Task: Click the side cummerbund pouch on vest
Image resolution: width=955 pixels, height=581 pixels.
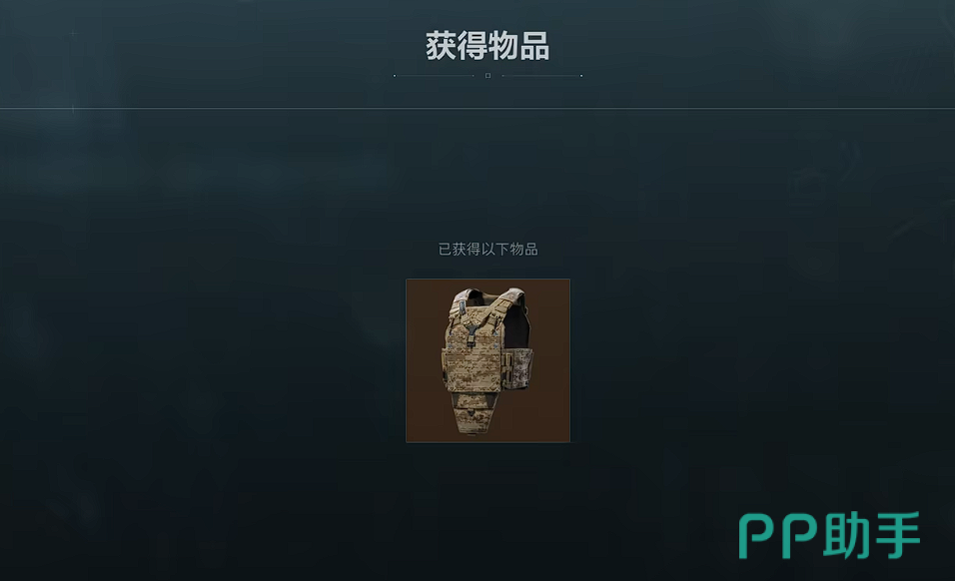Action: [x=519, y=370]
